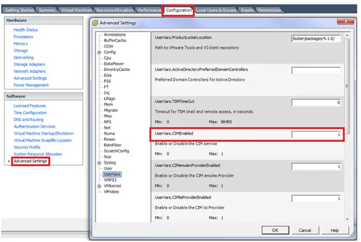This screenshot has width=361, height=242.
Task: Open the Storage hardware link
Action: (20, 51)
